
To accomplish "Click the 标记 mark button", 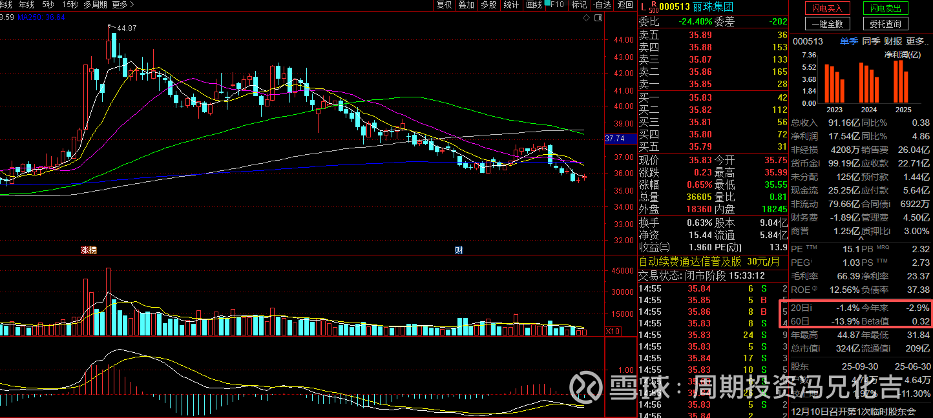I will [579, 5].
